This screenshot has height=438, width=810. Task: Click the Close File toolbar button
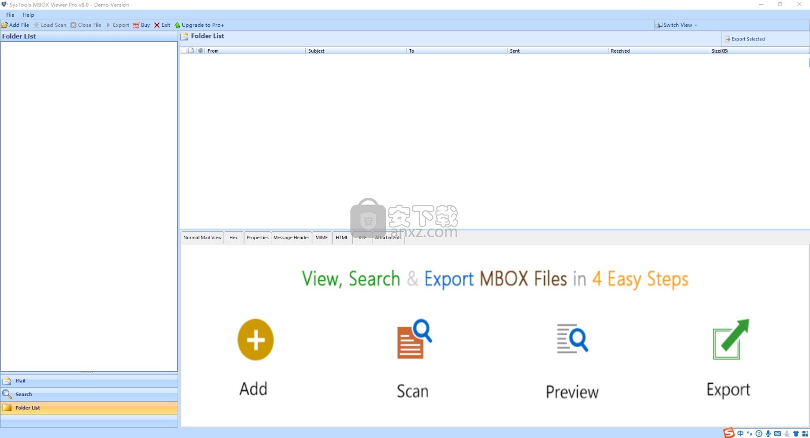tap(86, 25)
